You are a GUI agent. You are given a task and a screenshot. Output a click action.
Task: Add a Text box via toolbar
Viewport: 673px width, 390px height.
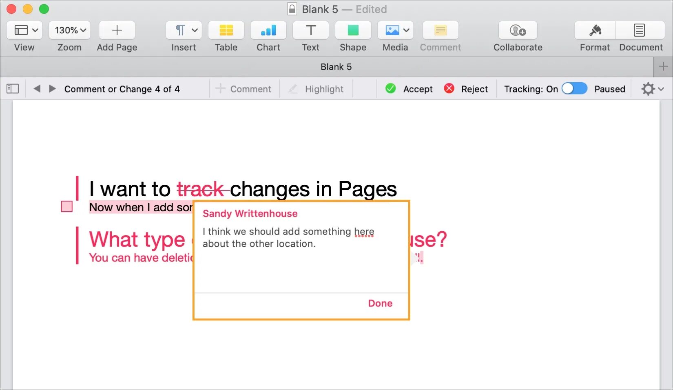[x=311, y=30]
